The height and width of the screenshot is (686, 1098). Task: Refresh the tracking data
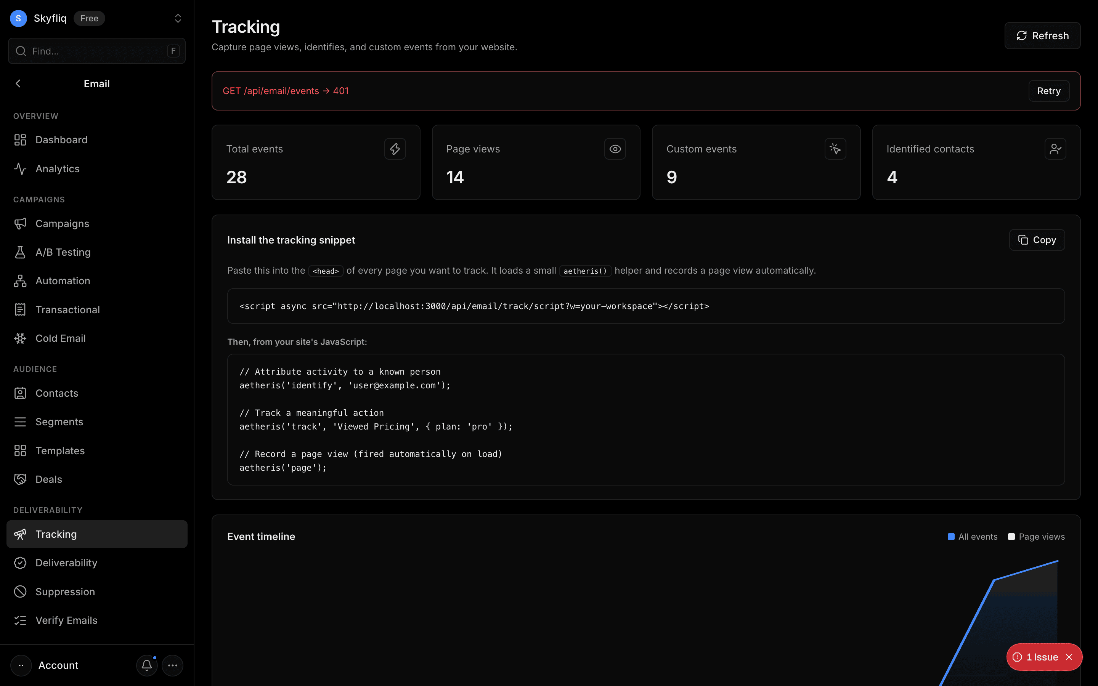(x=1042, y=35)
